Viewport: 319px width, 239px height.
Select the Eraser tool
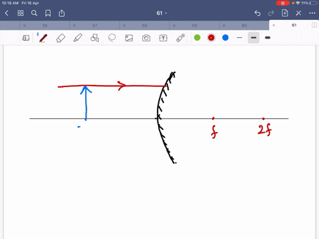[x=60, y=38]
